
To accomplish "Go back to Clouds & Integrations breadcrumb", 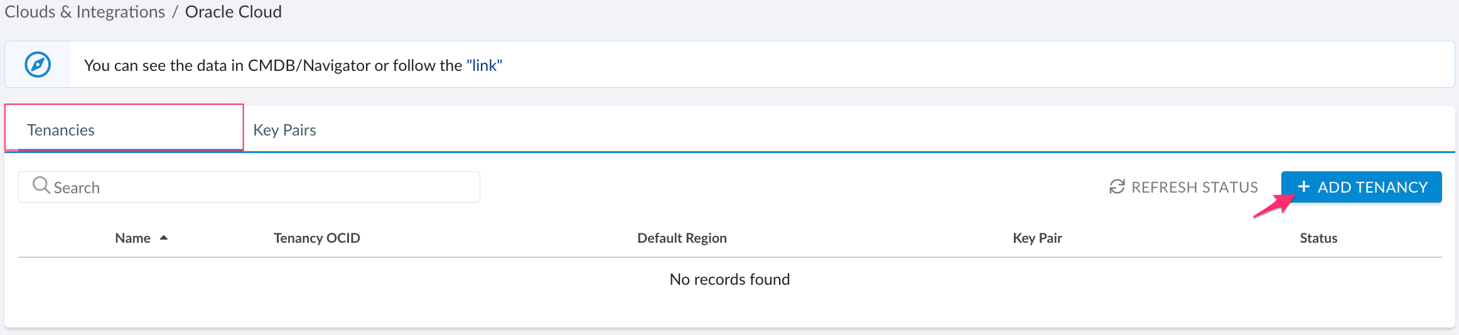I will (x=85, y=12).
